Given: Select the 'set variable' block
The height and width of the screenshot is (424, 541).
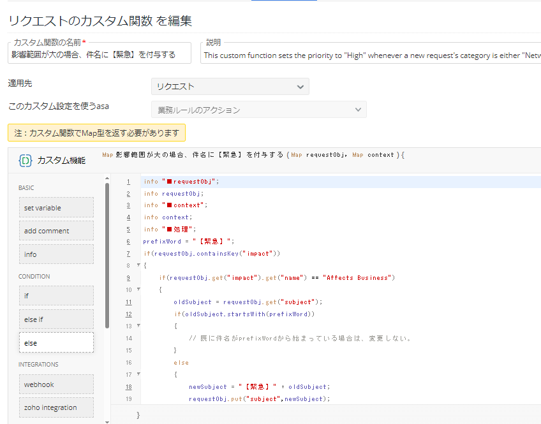Looking at the screenshot, I should pos(56,208).
